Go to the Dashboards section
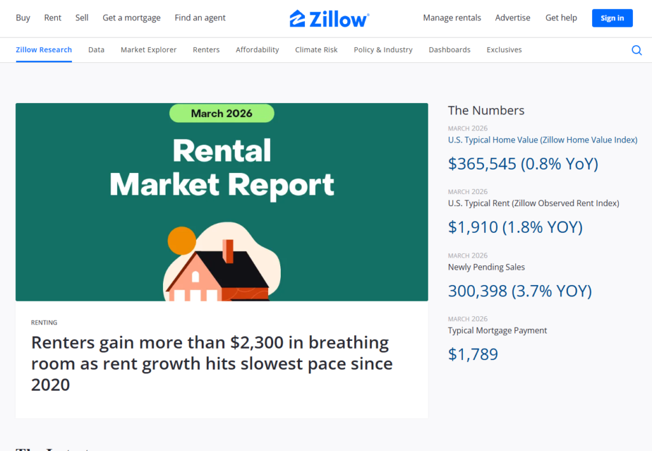 click(x=450, y=49)
